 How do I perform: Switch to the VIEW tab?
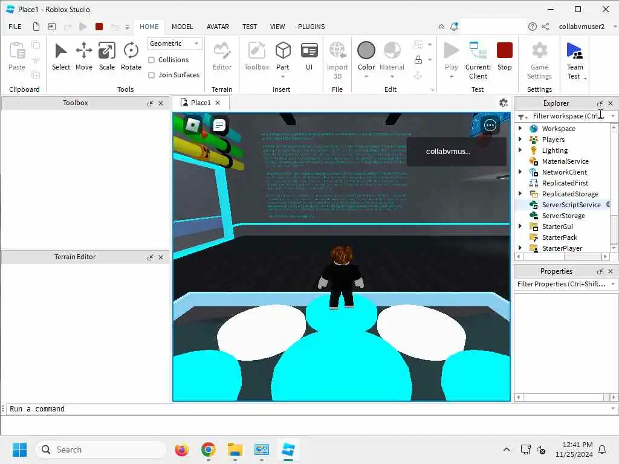pos(277,27)
